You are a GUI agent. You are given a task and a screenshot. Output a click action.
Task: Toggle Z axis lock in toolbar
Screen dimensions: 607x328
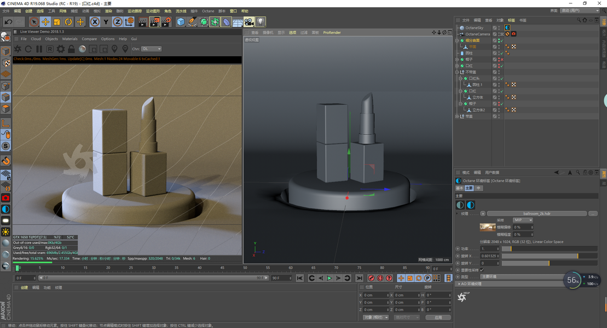[x=117, y=22]
